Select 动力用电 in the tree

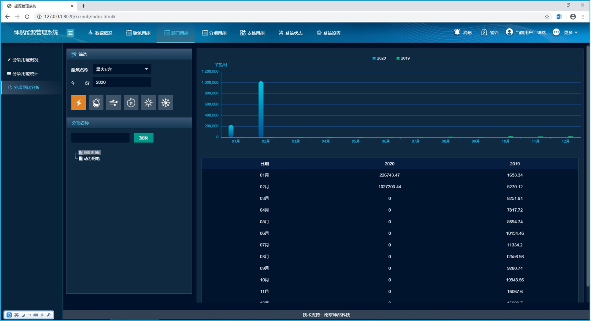click(92, 159)
